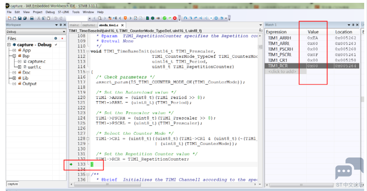
Task: Pin the Workspace panel
Action: click(x=60, y=25)
